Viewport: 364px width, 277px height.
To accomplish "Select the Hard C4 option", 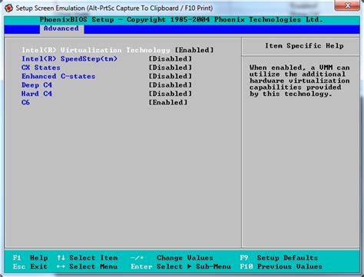I will click(x=37, y=94).
